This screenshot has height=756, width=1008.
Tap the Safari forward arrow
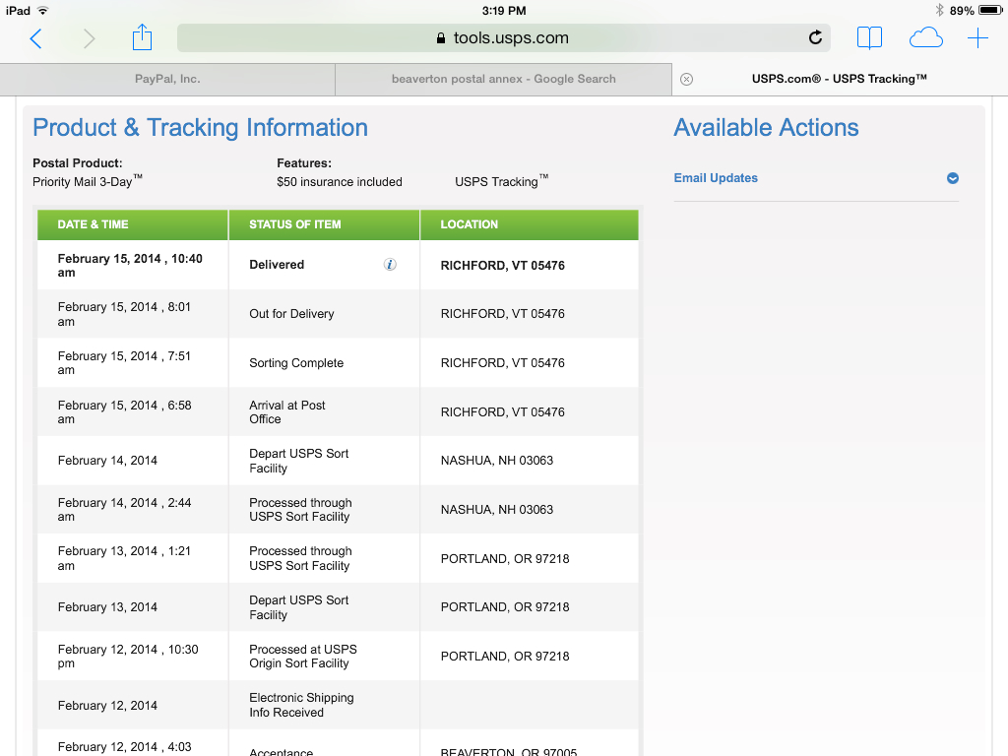coord(90,38)
